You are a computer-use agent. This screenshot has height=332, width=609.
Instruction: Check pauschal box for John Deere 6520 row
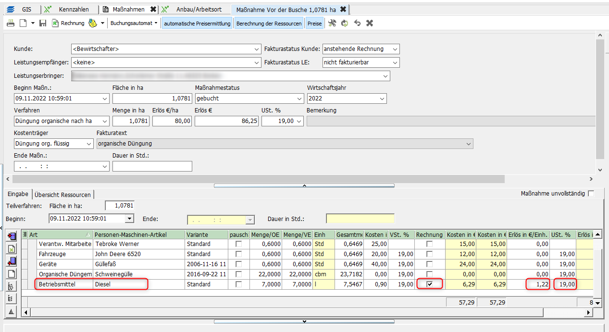pos(238,254)
